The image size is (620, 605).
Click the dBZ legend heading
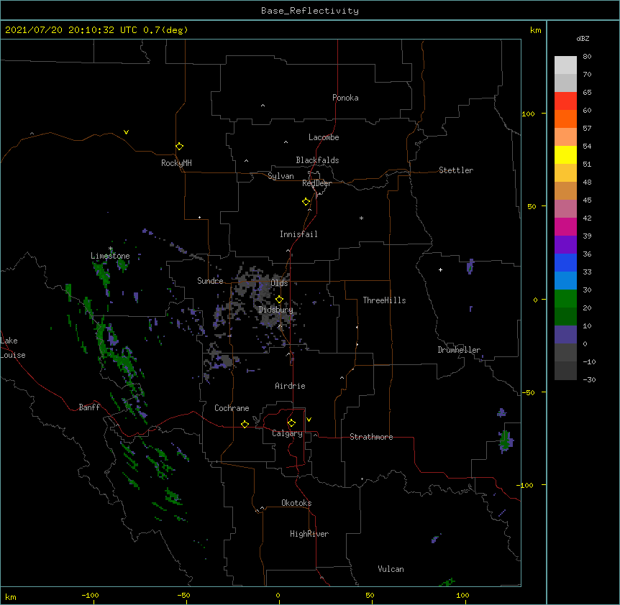pos(583,39)
